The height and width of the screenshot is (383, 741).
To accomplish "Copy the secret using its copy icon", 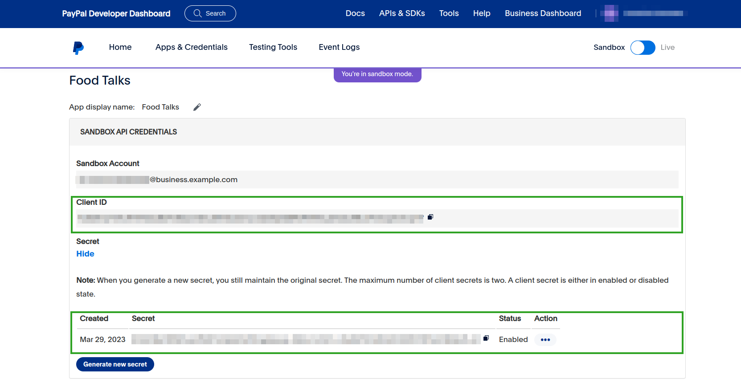I will [x=486, y=338].
